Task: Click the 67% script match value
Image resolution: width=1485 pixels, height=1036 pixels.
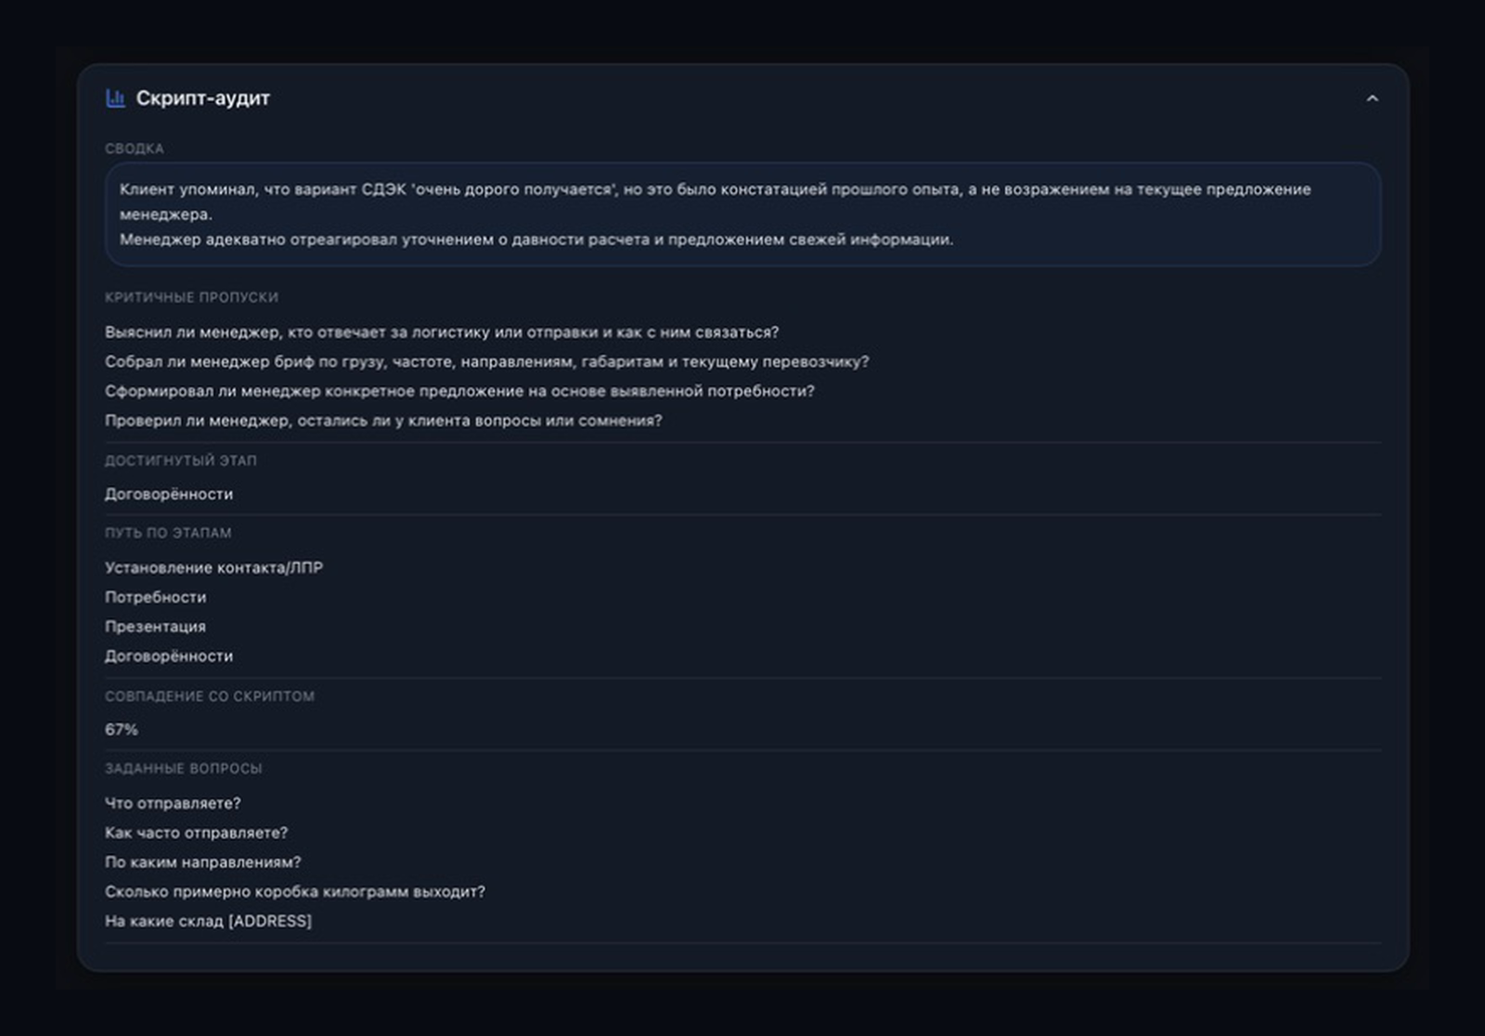Action: click(122, 730)
